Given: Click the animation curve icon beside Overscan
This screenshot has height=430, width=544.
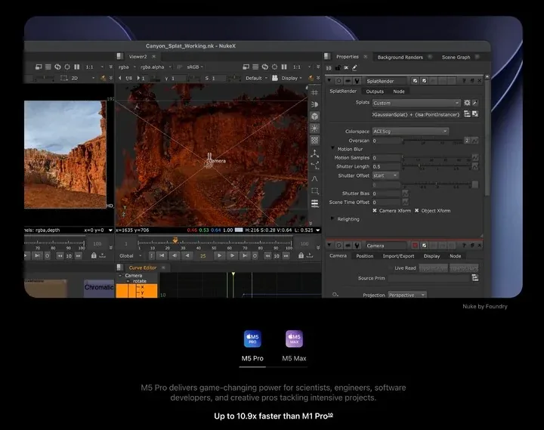Looking at the screenshot, I should point(475,141).
